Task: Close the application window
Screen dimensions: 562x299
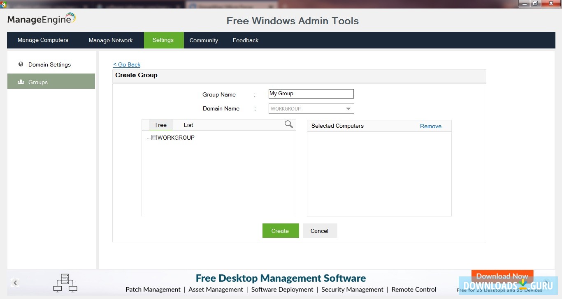Action: tap(550, 4)
